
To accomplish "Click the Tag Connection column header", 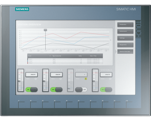I will [x=57, y=56].
